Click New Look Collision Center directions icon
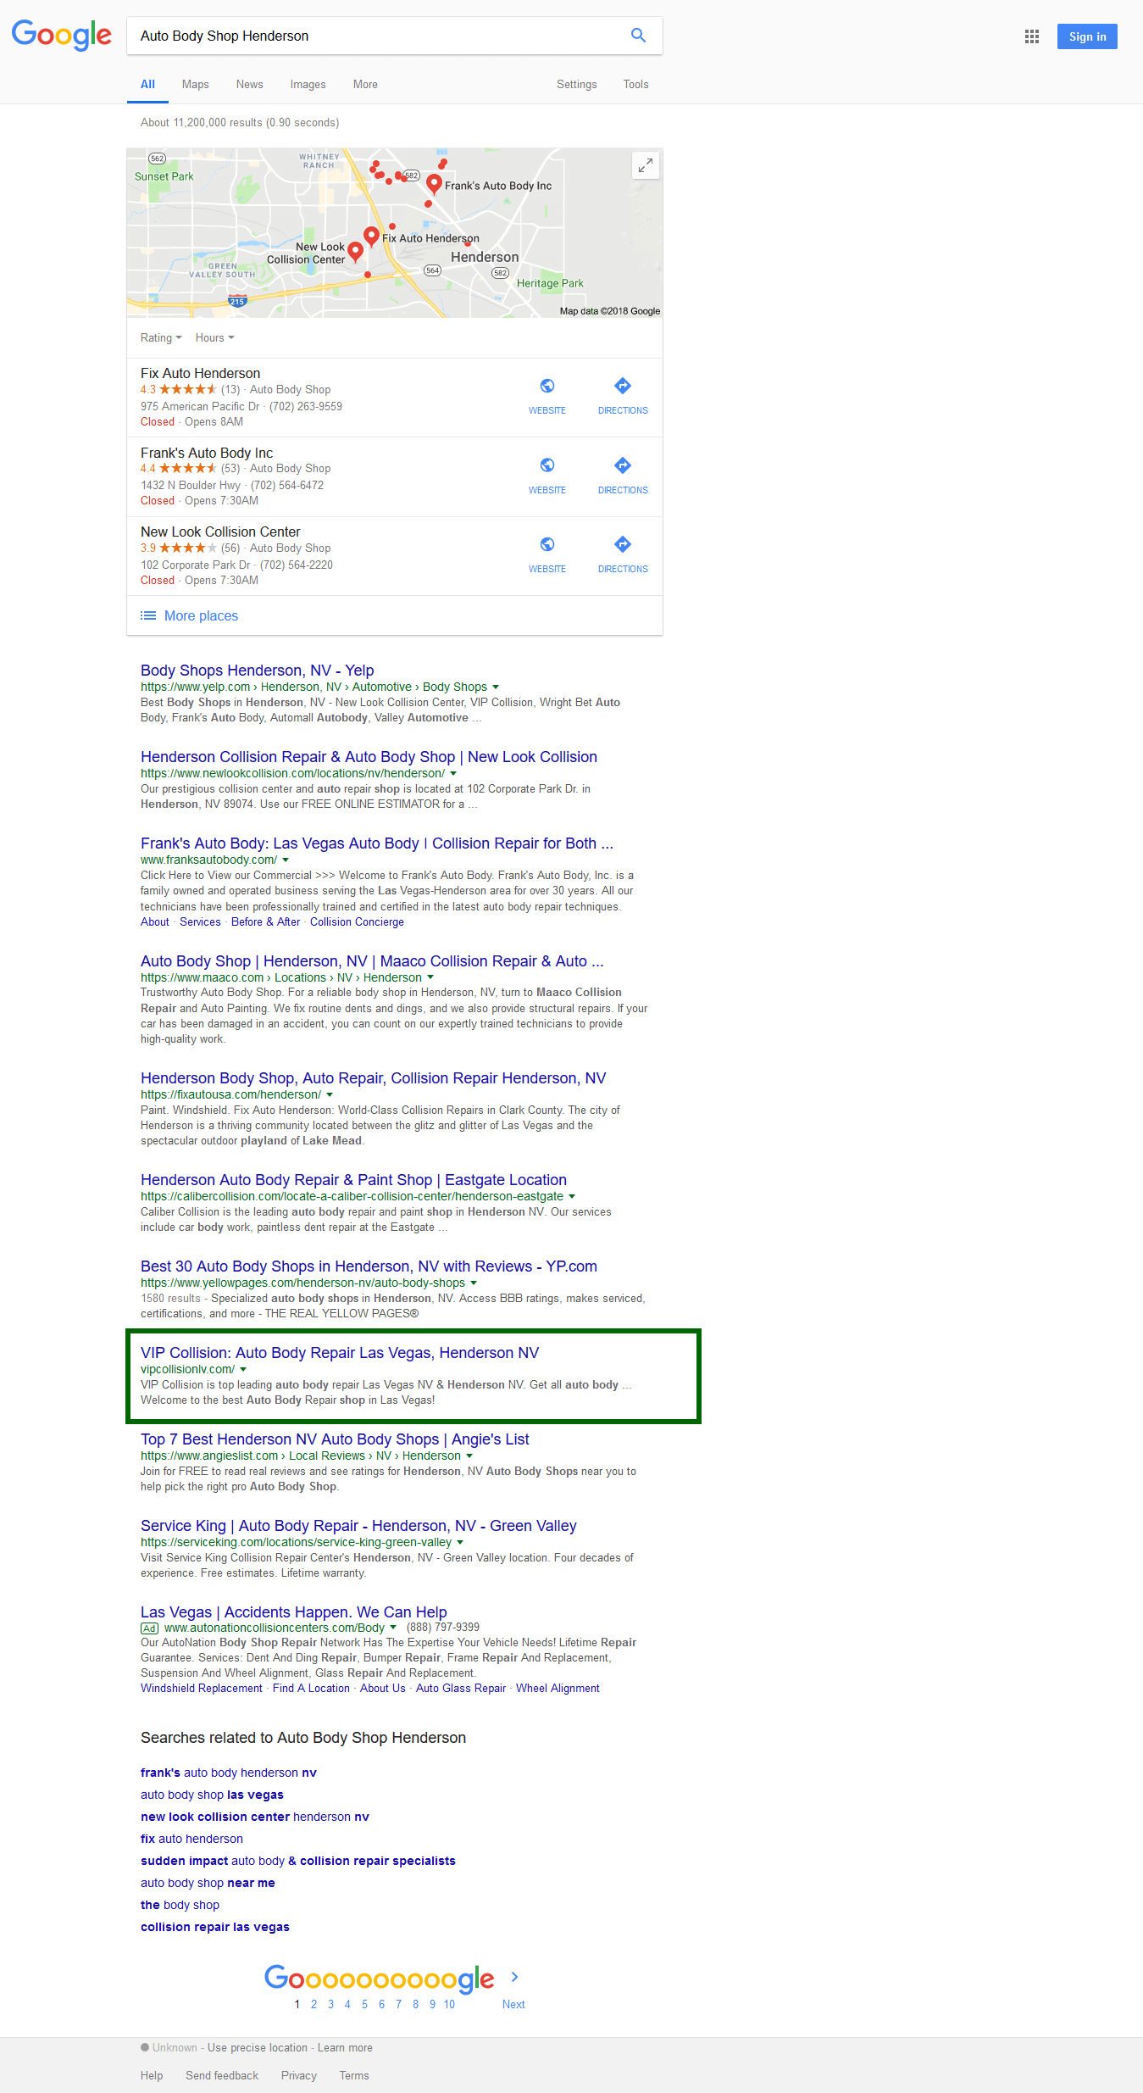 pyautogui.click(x=623, y=544)
